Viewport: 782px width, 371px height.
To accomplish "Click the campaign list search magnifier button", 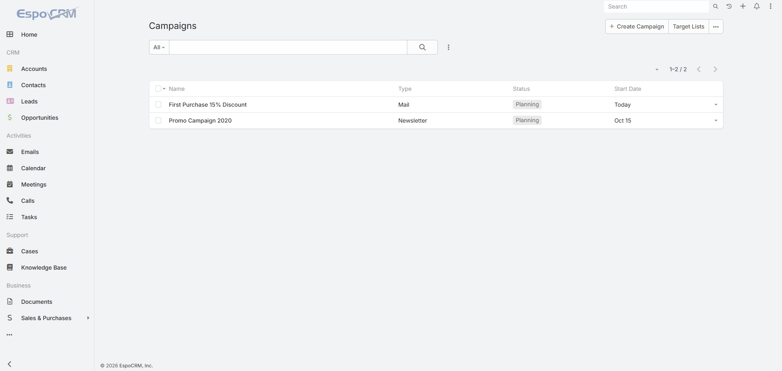I will coord(422,47).
